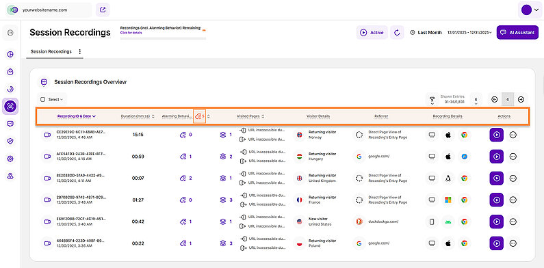Open the spiral analytics sidebar icon
The height and width of the screenshot is (268, 544).
click(x=10, y=89)
